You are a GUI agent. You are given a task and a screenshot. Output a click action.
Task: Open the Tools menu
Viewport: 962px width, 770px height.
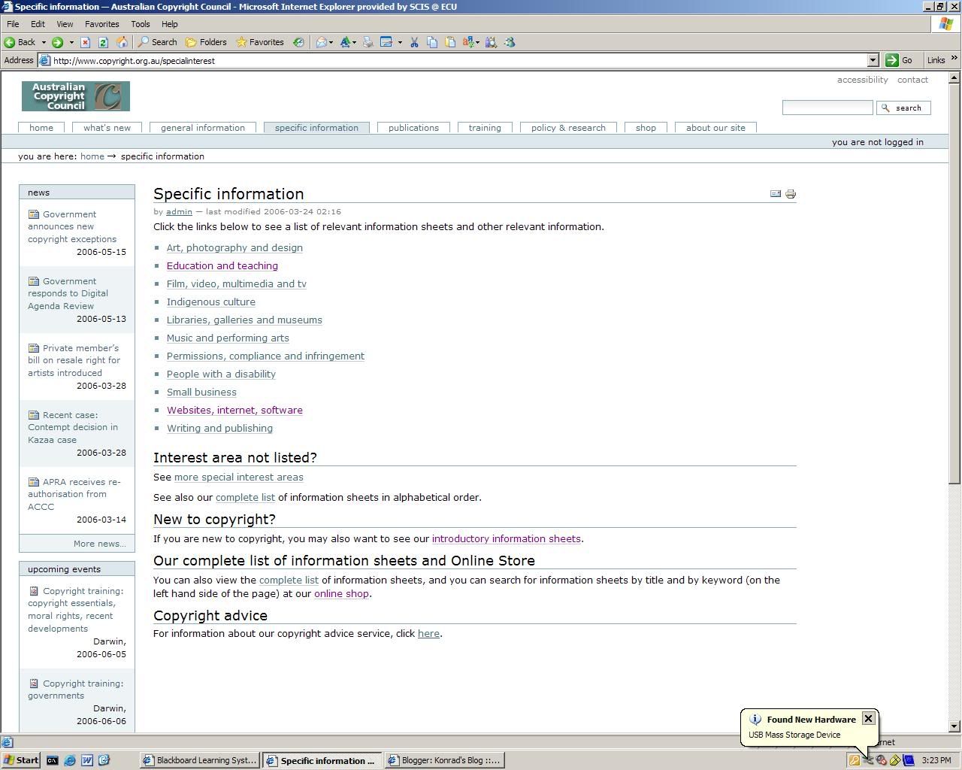(140, 24)
